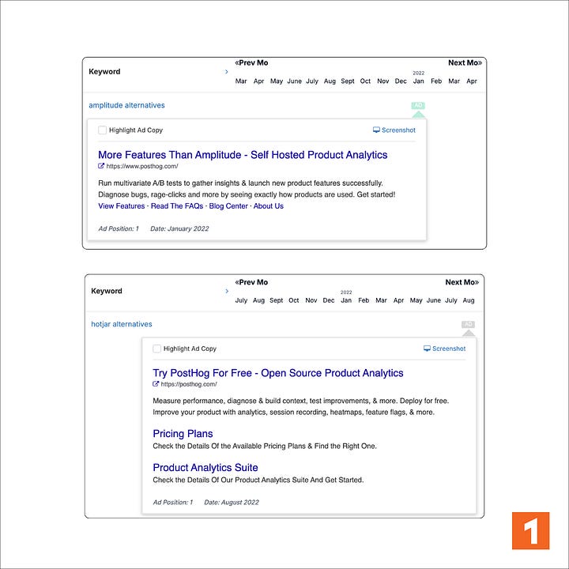Click the View Features sitelink
Viewport: 569px width, 569px height.
(122, 205)
